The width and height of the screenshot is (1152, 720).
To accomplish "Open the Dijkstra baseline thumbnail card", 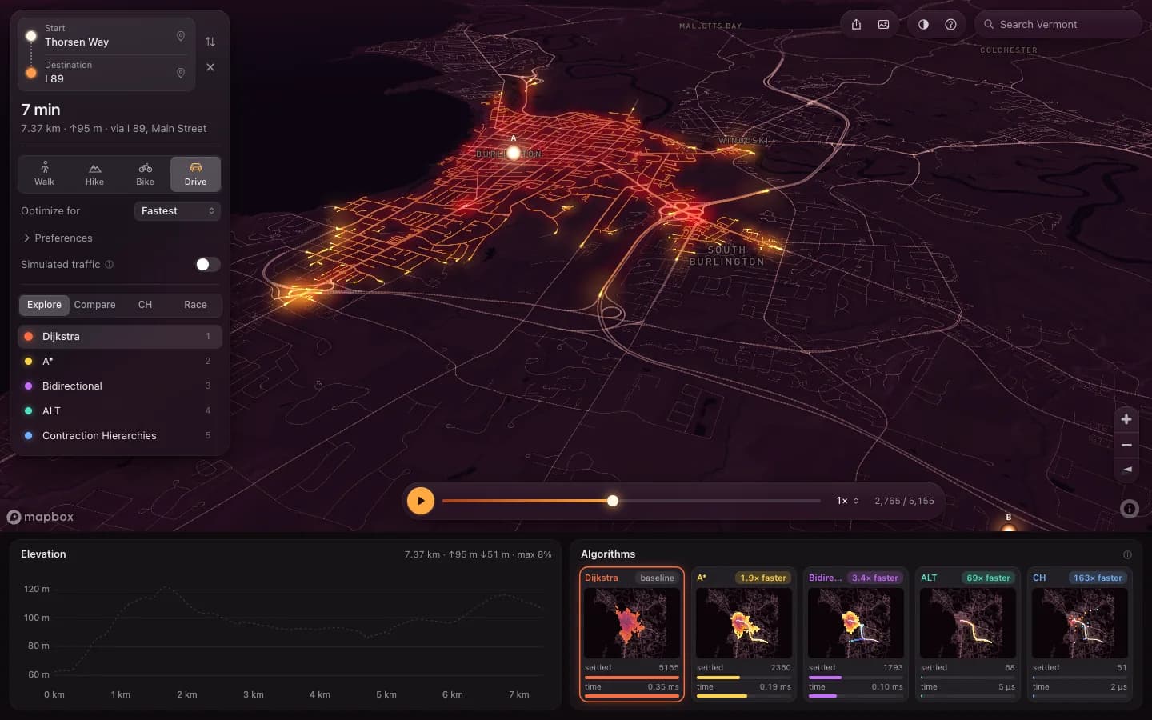I will coord(632,634).
